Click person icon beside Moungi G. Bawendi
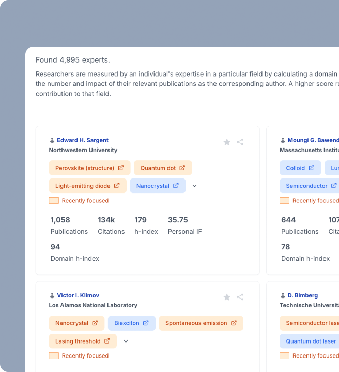The width and height of the screenshot is (339, 372). (x=283, y=140)
